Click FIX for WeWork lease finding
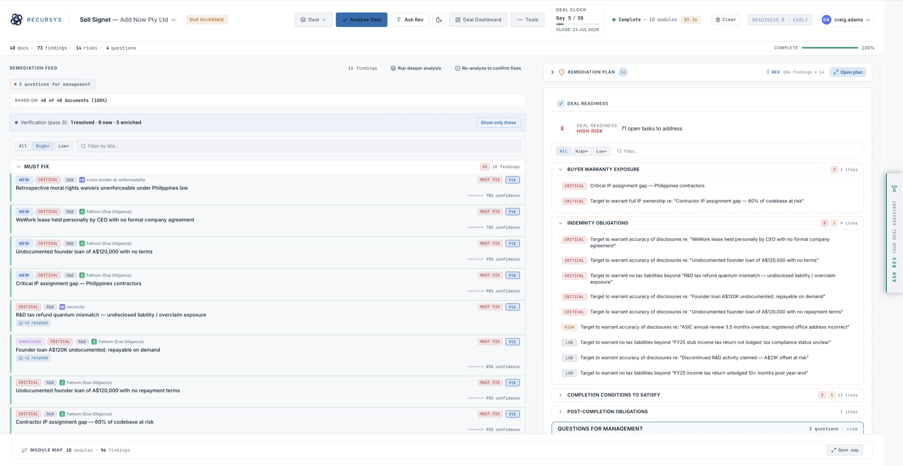The height and width of the screenshot is (466, 903). 512,212
